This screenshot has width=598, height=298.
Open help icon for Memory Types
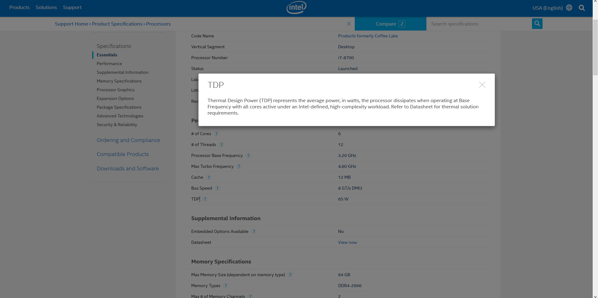click(226, 286)
